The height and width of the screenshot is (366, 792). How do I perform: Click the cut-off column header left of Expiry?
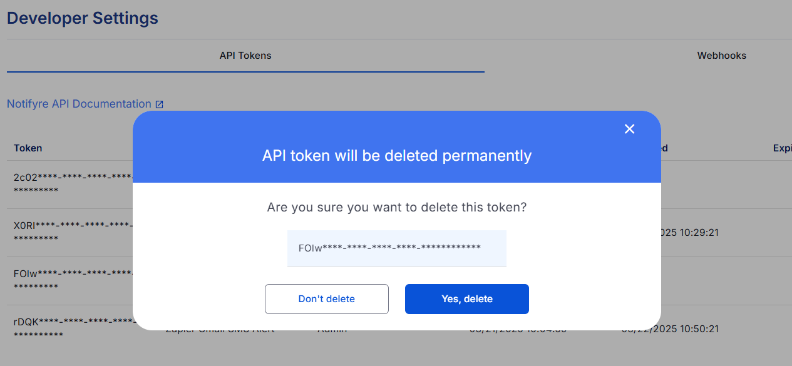click(x=664, y=148)
